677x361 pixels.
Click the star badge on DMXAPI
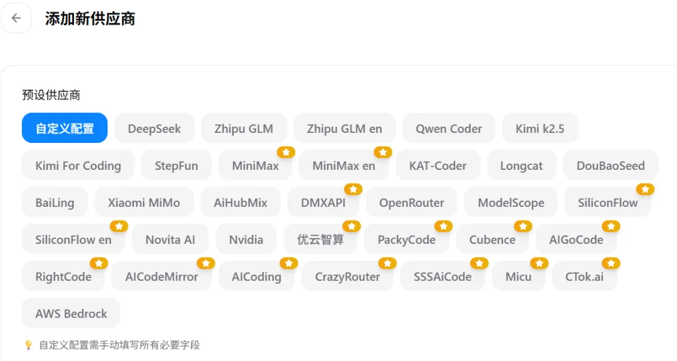353,189
